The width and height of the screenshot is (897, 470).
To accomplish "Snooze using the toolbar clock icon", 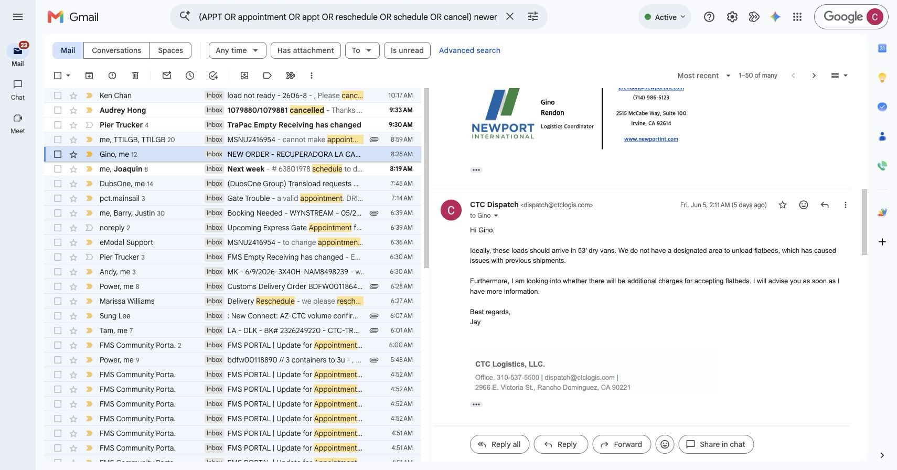I will coord(190,76).
